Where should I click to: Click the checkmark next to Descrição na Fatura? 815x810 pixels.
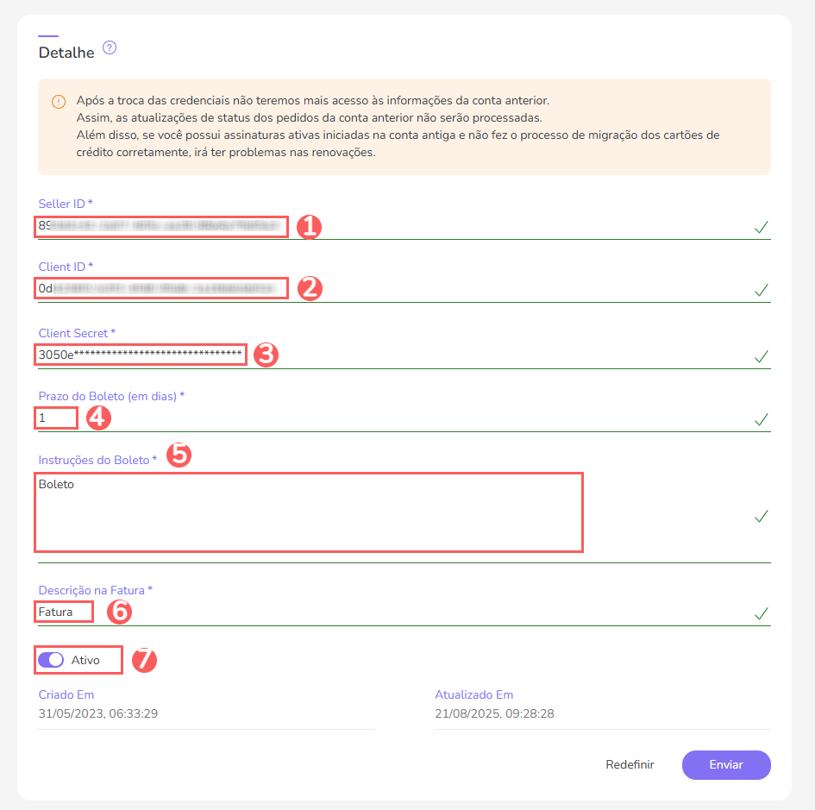tap(761, 614)
